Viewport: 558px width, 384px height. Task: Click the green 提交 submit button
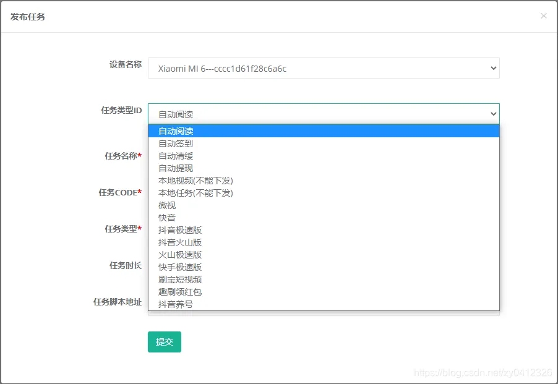[165, 342]
